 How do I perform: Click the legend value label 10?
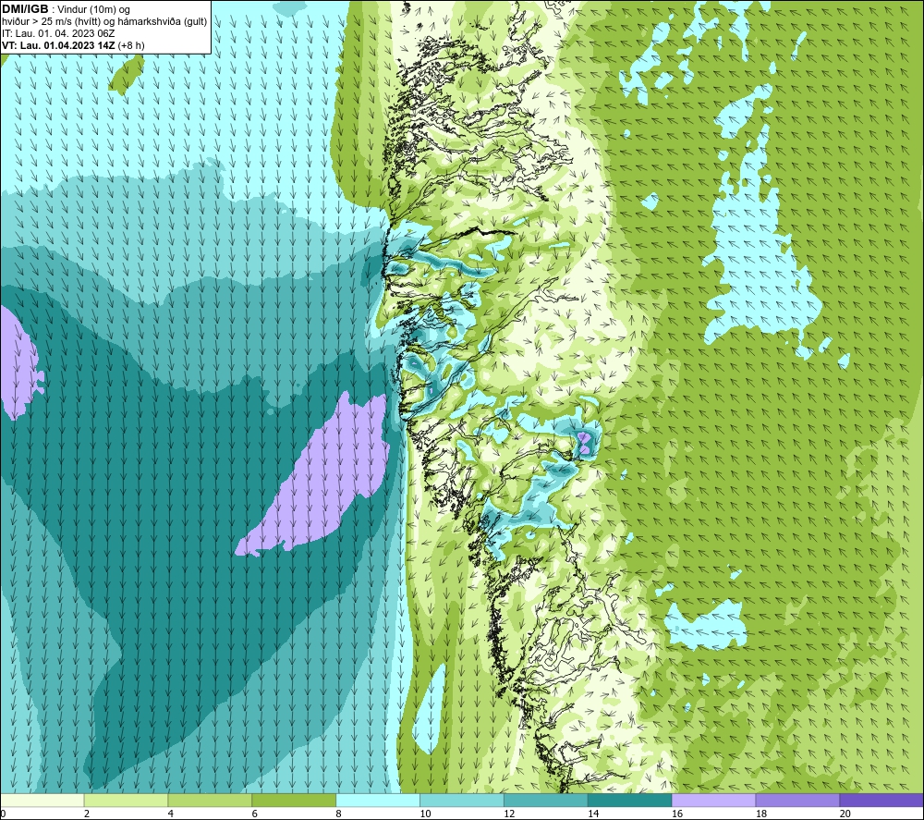point(424,814)
